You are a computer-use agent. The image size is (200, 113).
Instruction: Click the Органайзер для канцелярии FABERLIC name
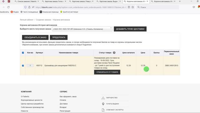[x=60, y=66]
